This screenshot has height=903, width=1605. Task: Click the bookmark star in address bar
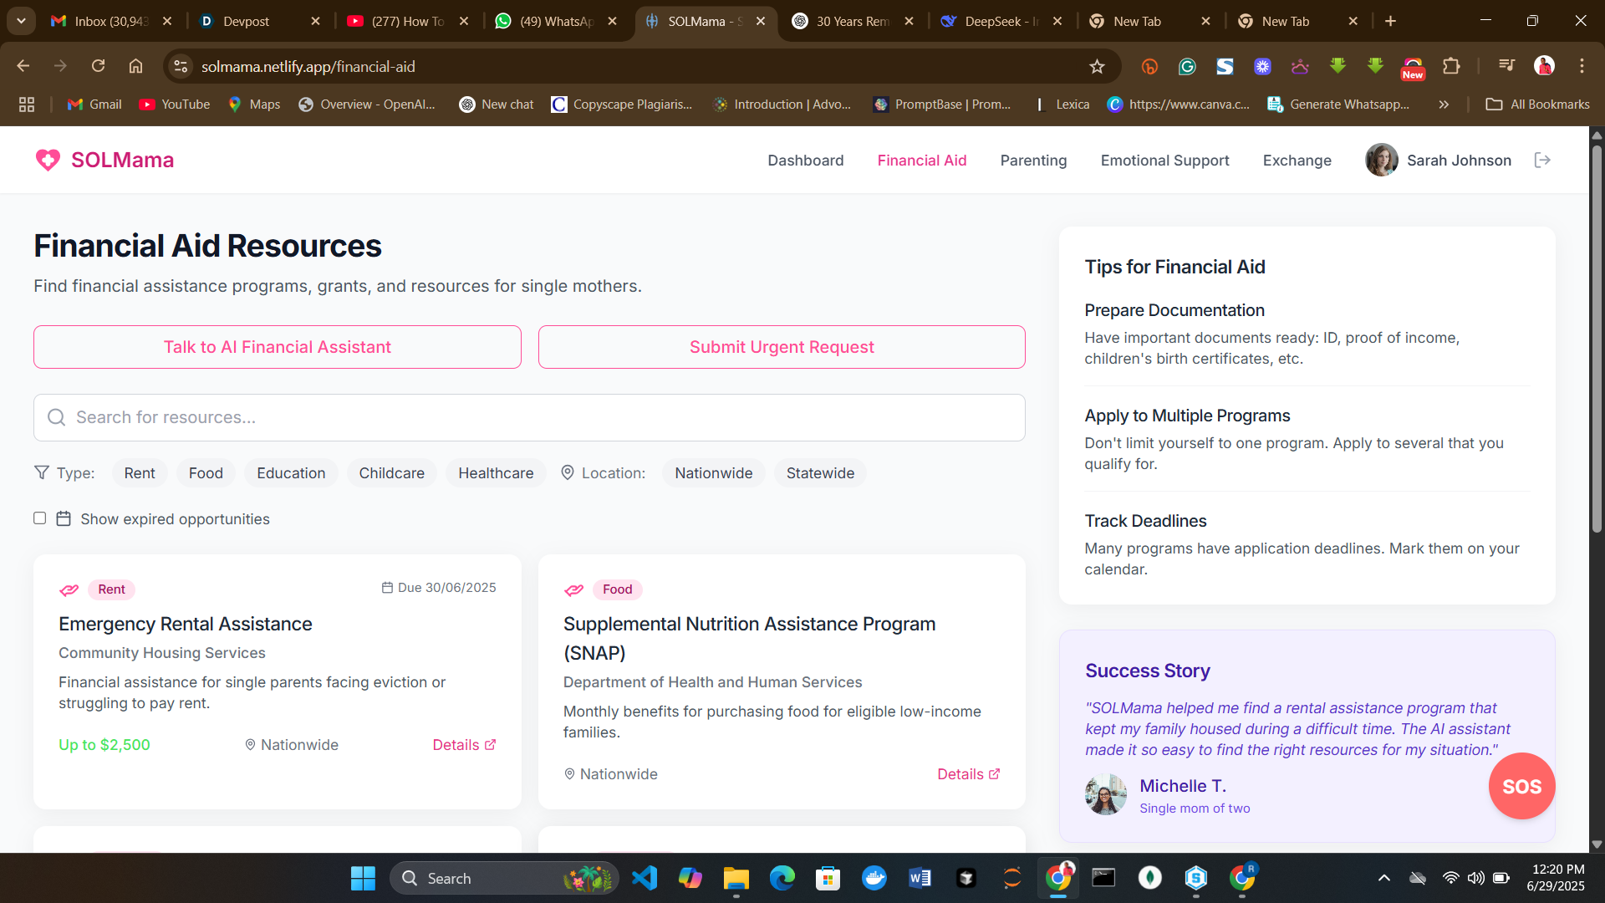tap(1097, 67)
